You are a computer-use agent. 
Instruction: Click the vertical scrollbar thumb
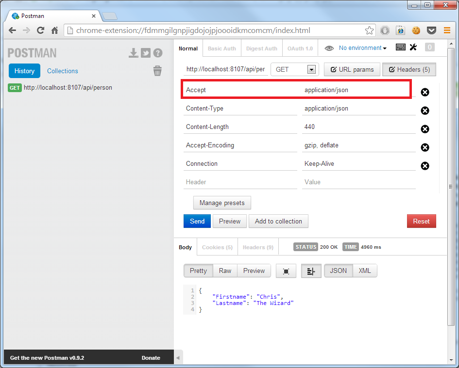[x=451, y=186]
